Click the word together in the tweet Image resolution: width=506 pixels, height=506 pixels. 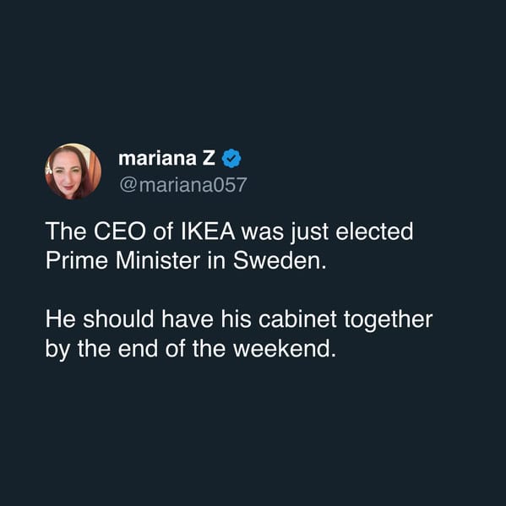388,320
